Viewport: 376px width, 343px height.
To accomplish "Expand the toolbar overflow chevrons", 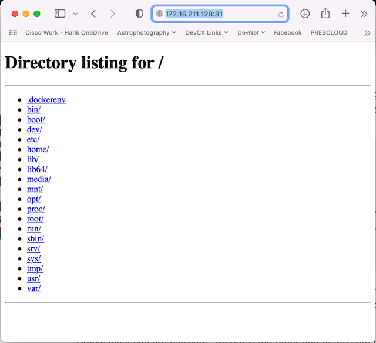I will coord(364,14).
